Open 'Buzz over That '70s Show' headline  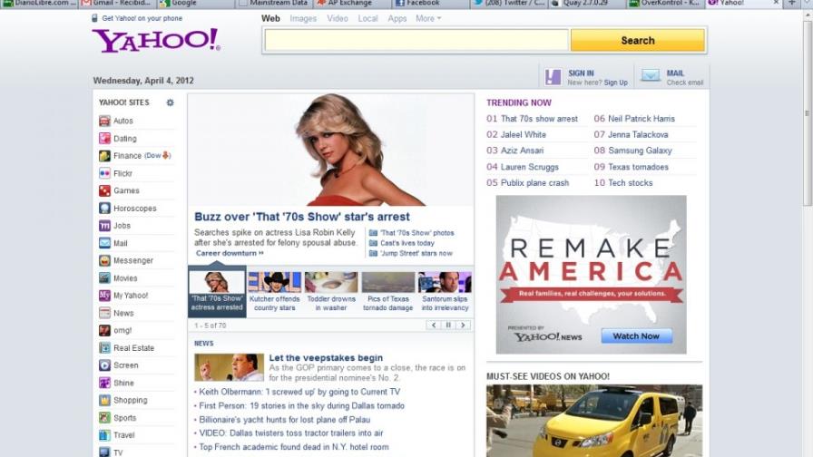click(x=302, y=217)
